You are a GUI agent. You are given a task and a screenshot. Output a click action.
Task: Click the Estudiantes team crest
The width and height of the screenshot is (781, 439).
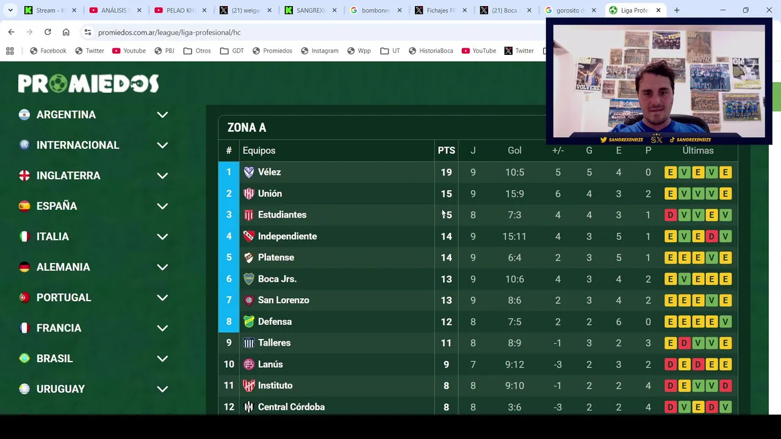[x=248, y=215]
